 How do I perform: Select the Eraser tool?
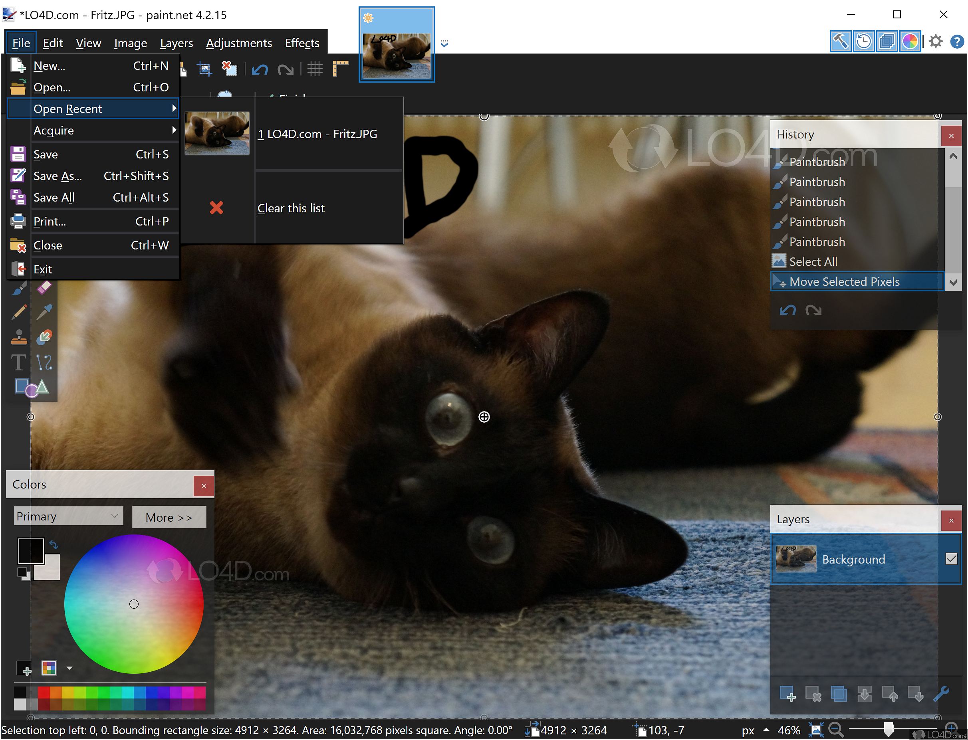point(44,288)
